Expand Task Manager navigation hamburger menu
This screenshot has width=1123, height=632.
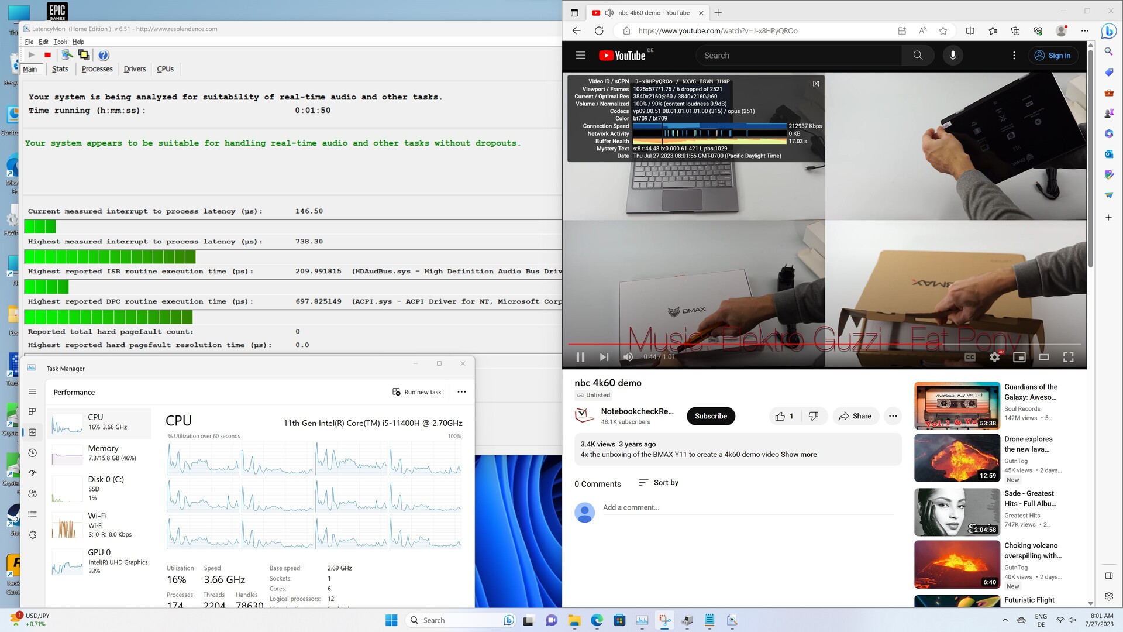33,391
